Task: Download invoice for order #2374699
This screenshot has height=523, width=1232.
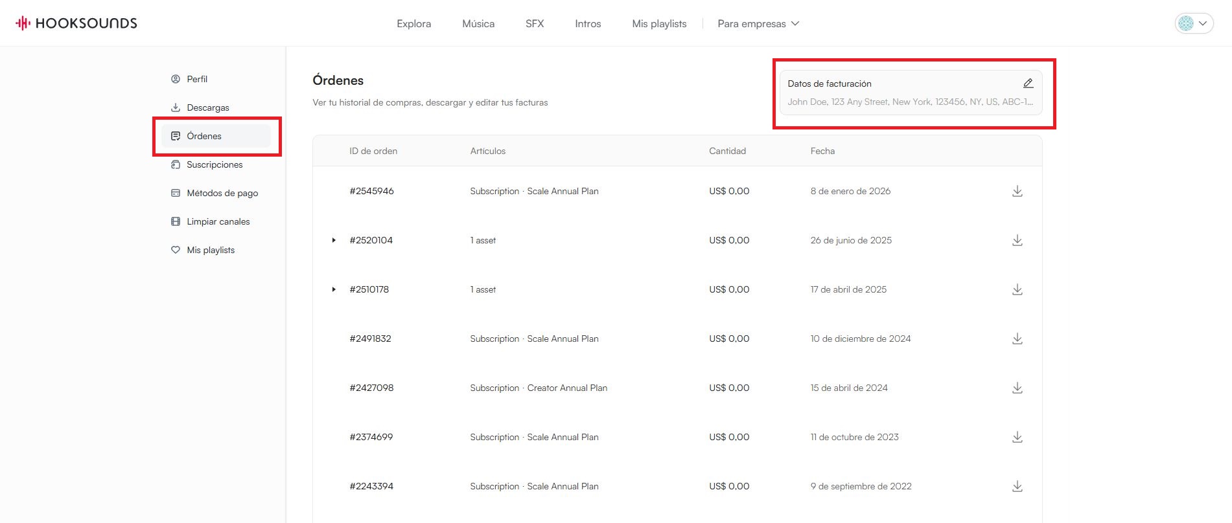Action: coord(1017,437)
